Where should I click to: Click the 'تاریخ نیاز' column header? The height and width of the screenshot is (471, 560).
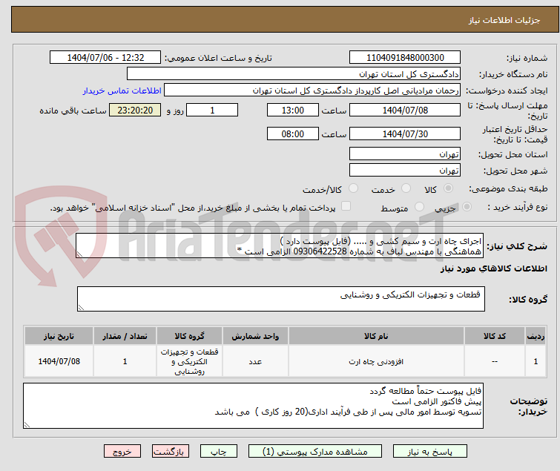point(59,336)
